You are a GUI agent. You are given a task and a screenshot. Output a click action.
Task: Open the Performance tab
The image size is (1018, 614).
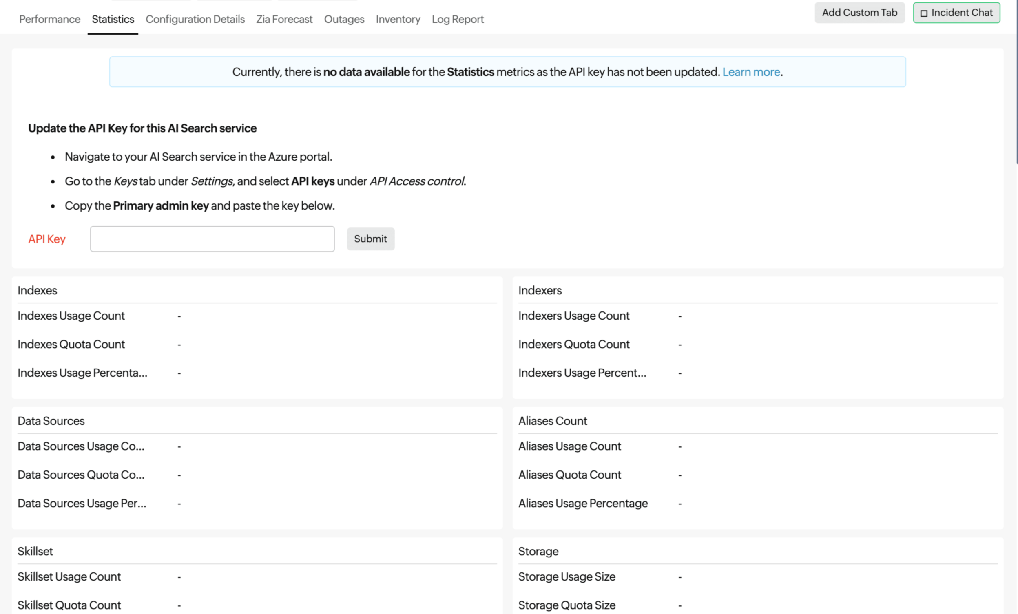tap(50, 19)
